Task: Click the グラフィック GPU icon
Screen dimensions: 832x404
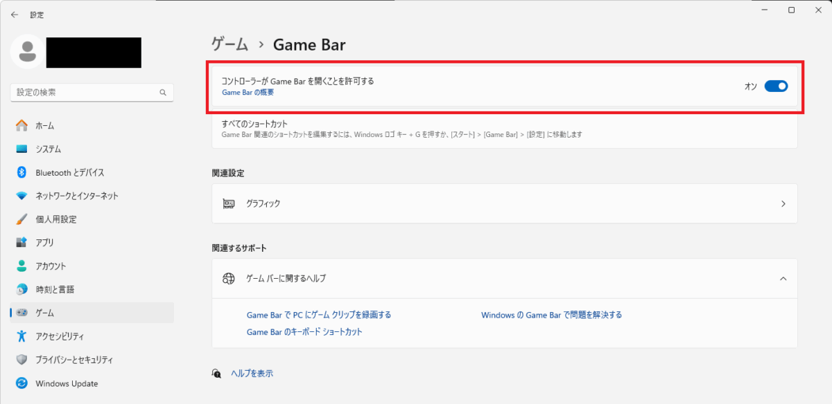Action: pos(229,203)
